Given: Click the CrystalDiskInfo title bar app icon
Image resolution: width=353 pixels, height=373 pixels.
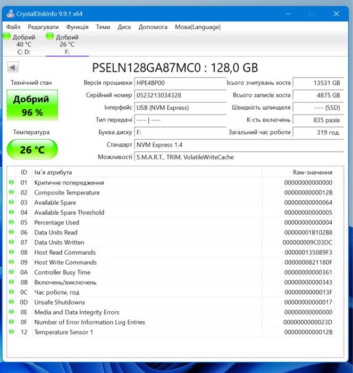Looking at the screenshot, I should click(x=10, y=13).
